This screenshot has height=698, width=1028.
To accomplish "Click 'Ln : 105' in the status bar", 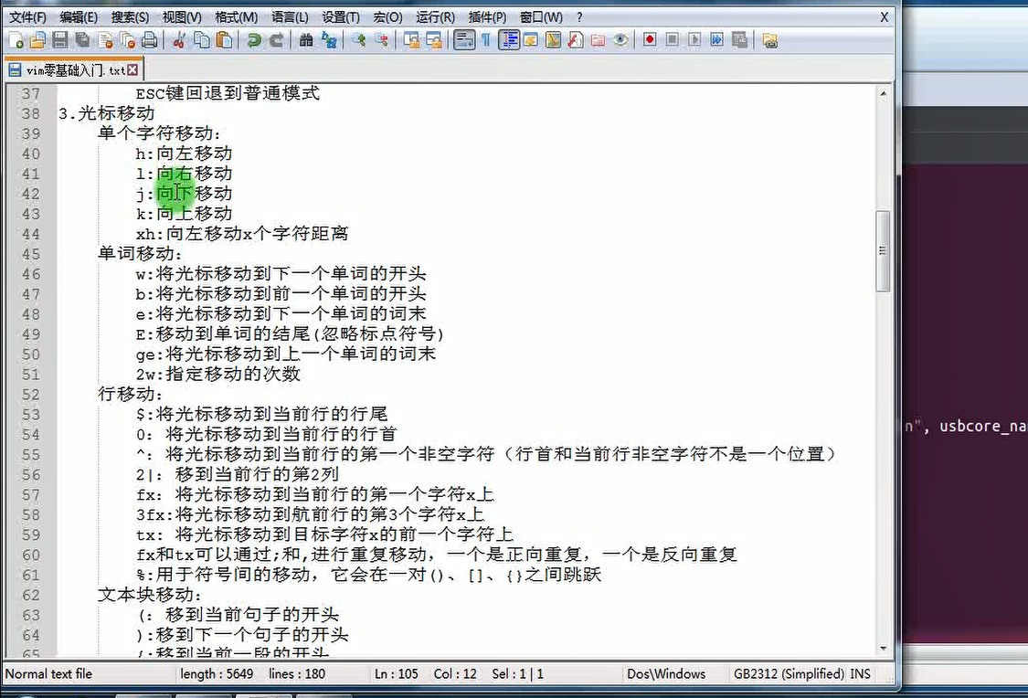I will 396,673.
